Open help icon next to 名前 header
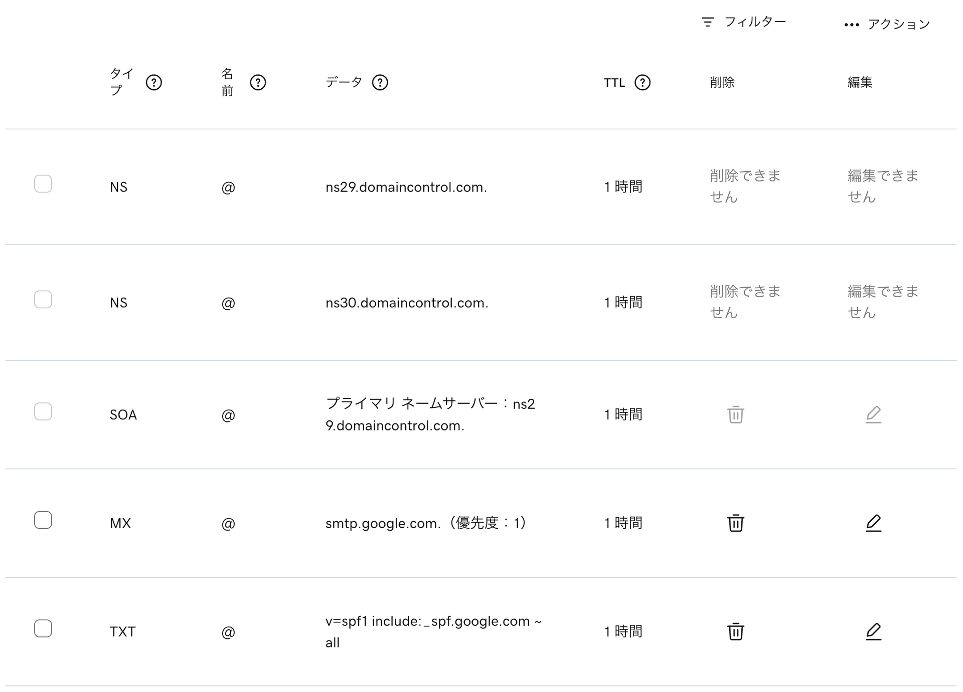 click(x=258, y=82)
